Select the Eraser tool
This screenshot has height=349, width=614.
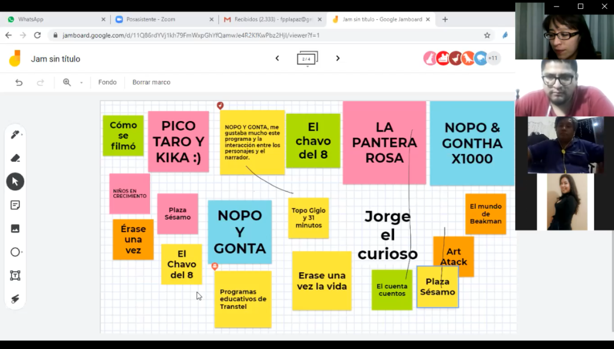point(15,158)
